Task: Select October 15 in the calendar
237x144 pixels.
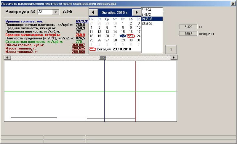Action: [123, 32]
